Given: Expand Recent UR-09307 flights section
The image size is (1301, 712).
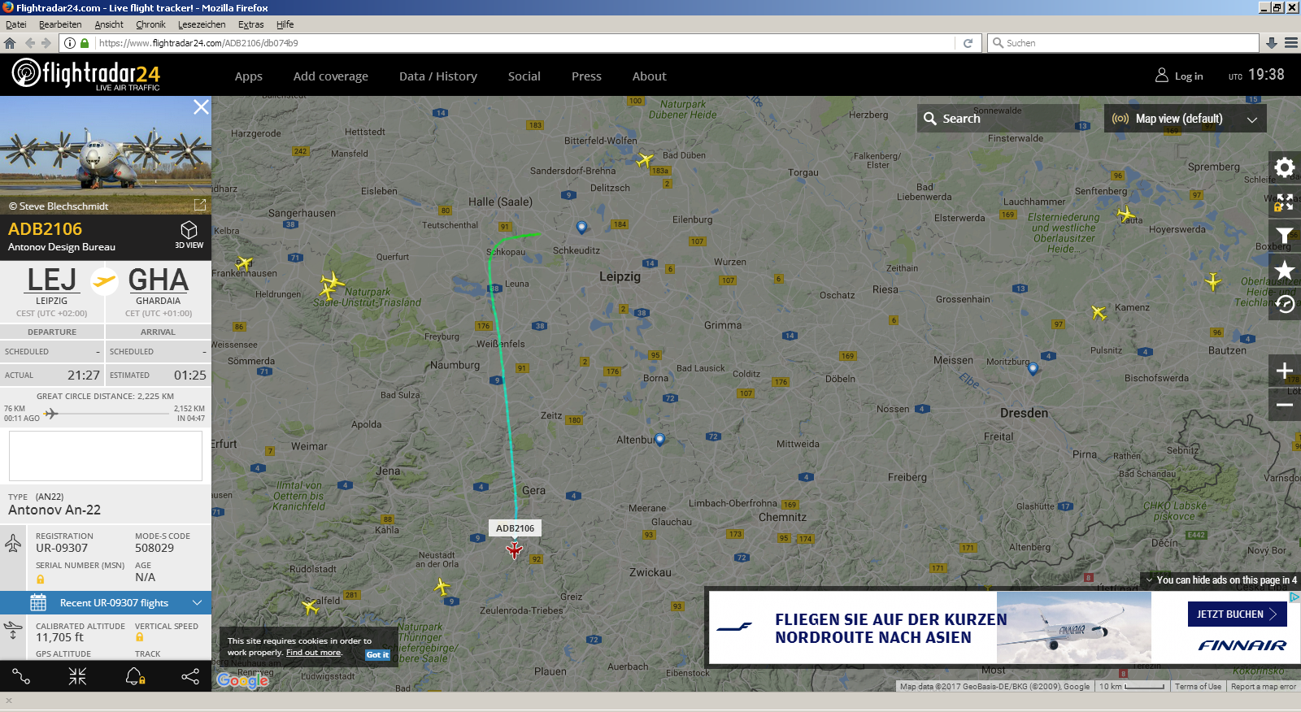Looking at the screenshot, I should pos(106,602).
